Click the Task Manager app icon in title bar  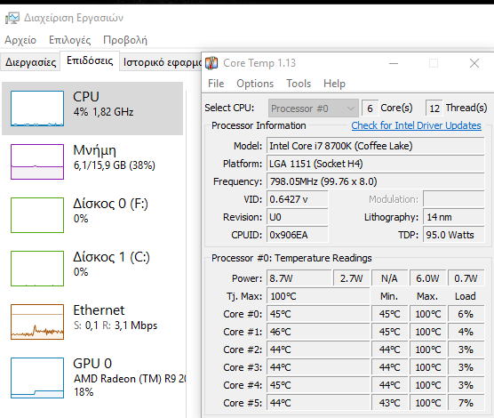coord(12,18)
